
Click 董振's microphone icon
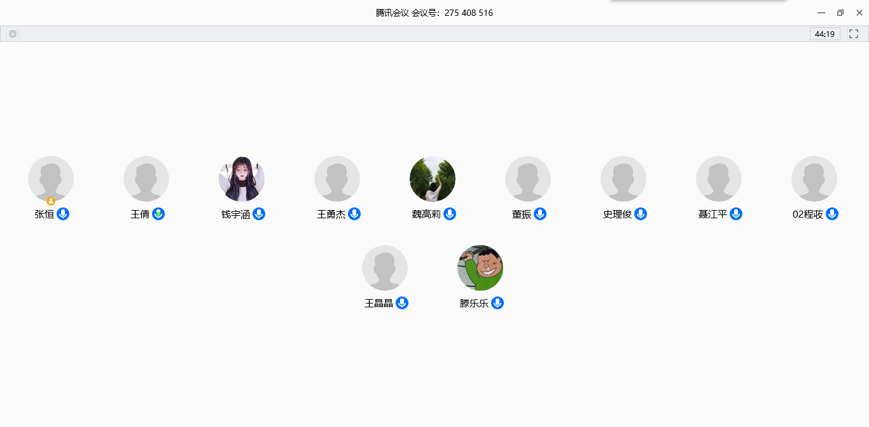(x=540, y=214)
